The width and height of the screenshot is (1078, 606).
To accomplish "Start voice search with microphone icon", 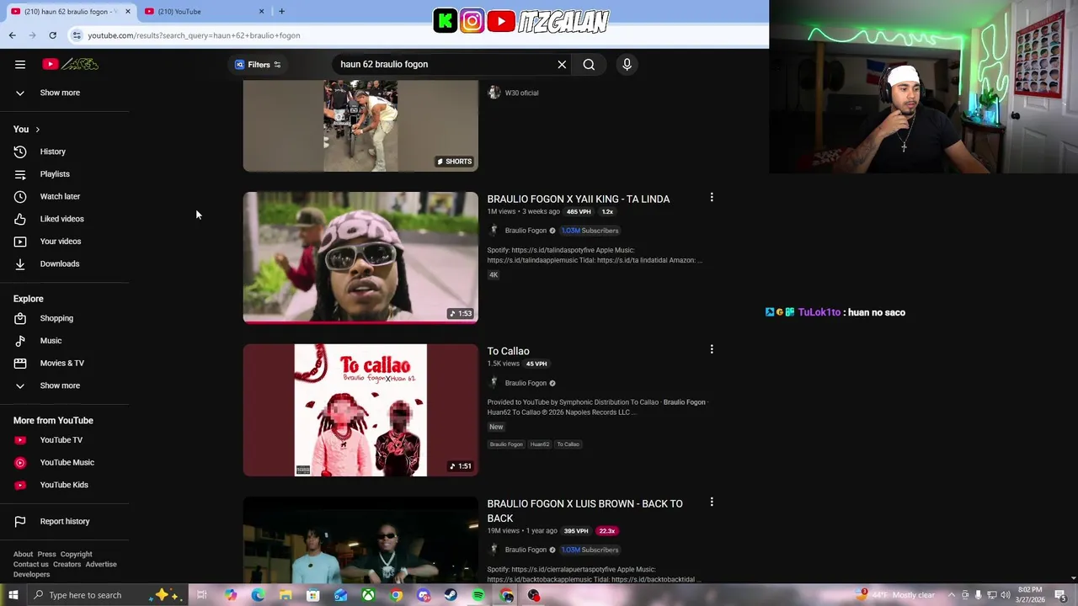I will (627, 64).
